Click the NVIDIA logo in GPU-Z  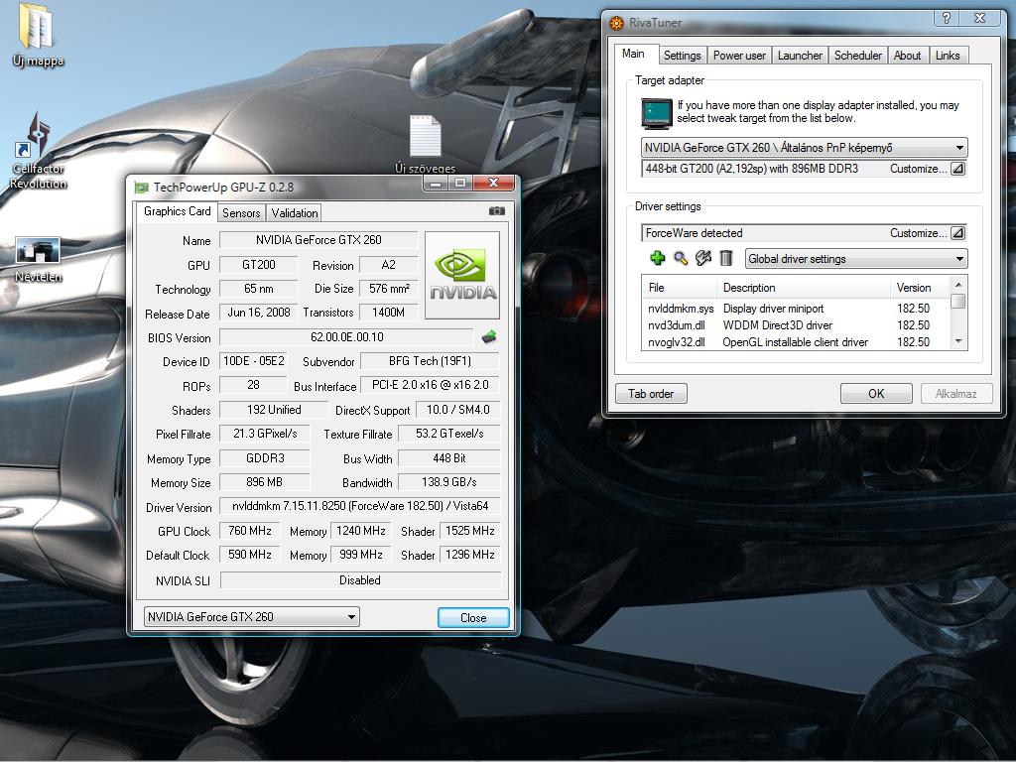click(462, 276)
